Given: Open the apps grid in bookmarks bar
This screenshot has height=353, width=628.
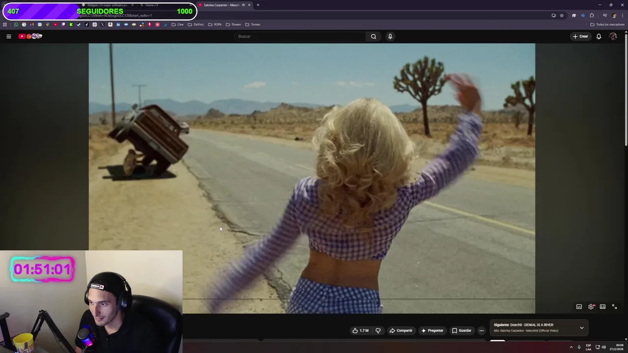Looking at the screenshot, I should coord(4,25).
